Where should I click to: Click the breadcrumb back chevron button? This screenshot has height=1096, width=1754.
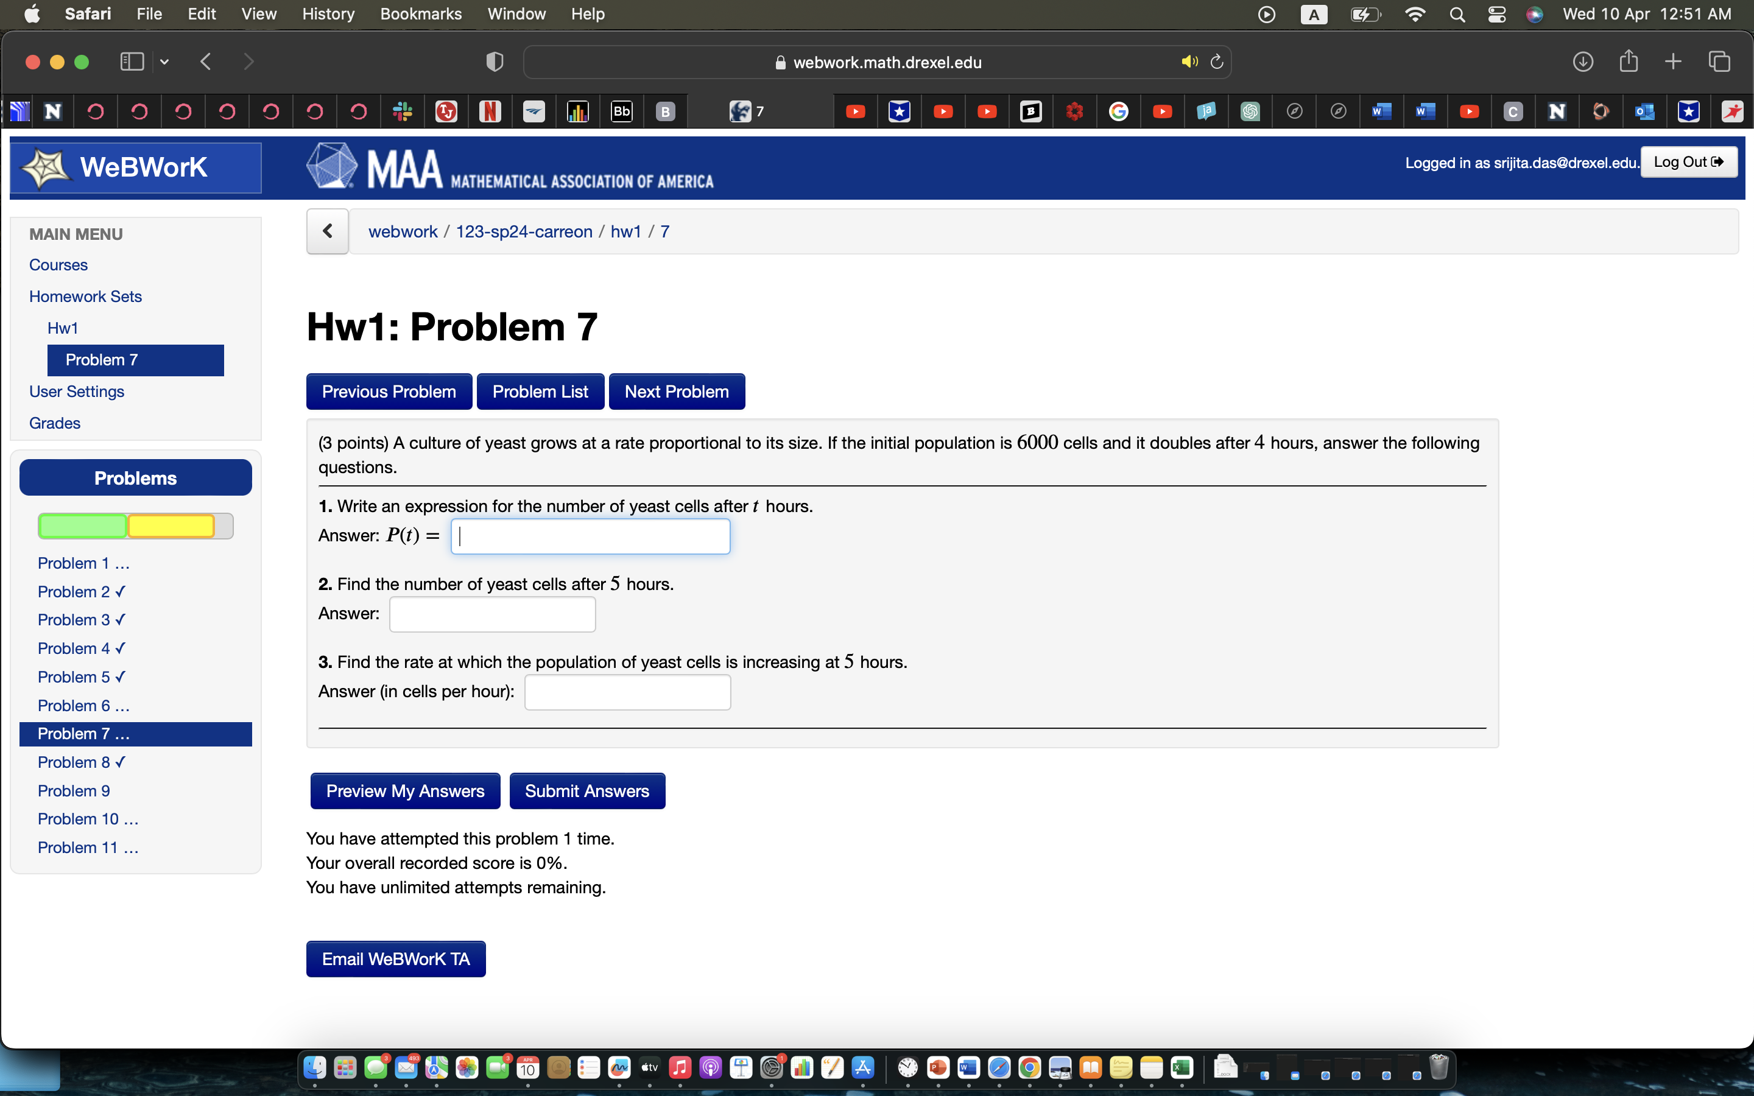point(328,231)
